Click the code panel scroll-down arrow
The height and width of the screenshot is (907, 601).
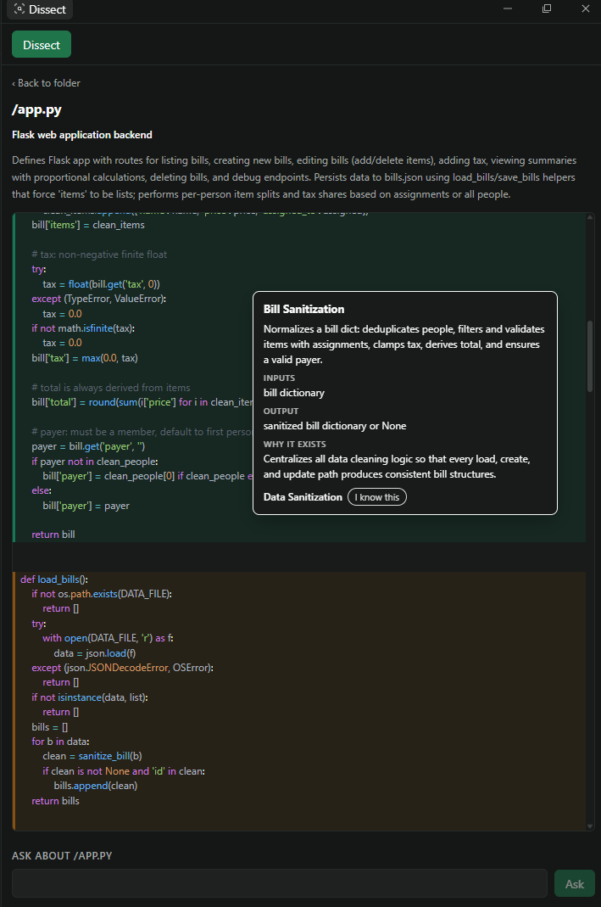click(x=589, y=826)
